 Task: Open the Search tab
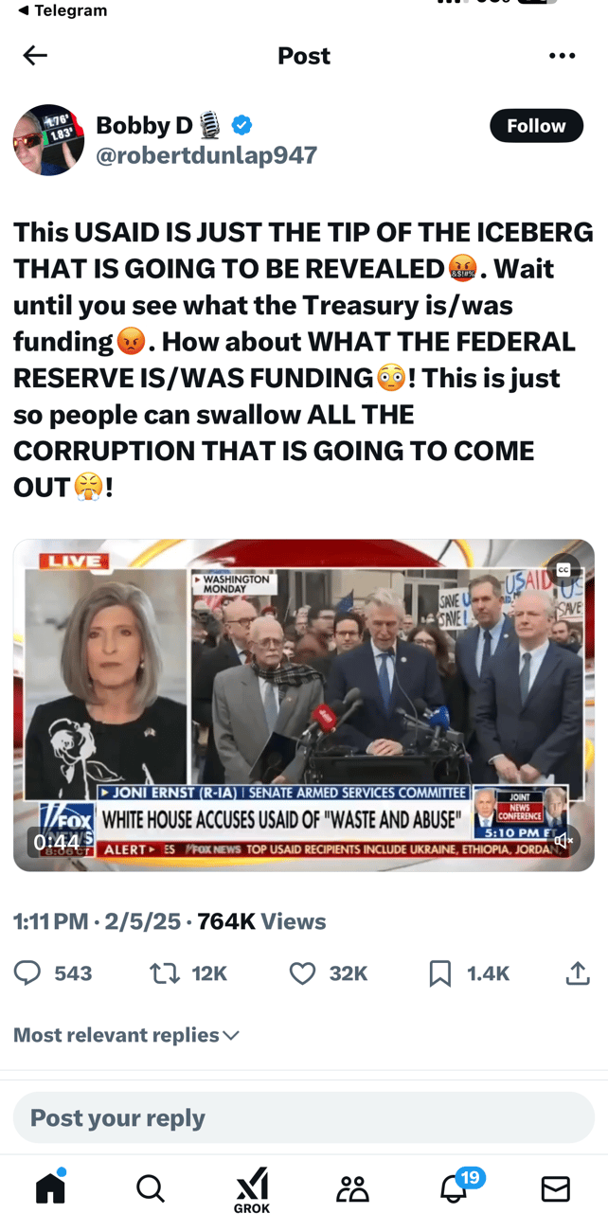(x=151, y=1188)
